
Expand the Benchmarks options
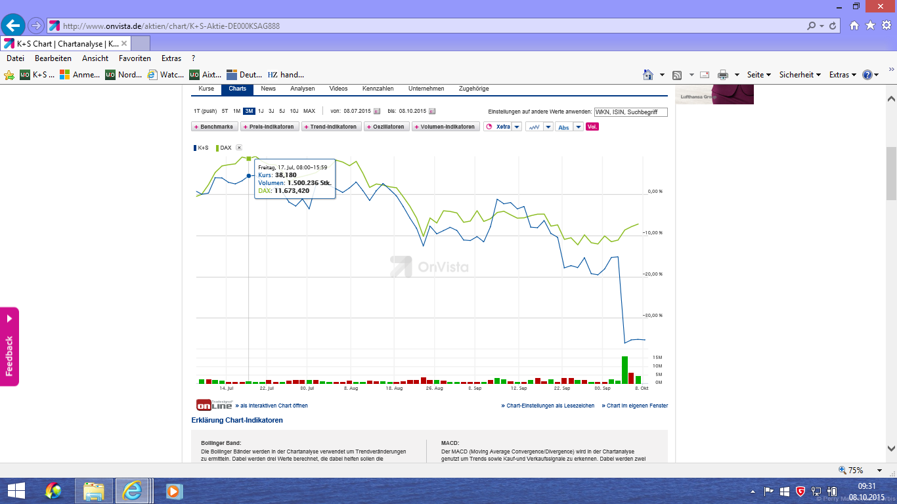click(x=214, y=127)
